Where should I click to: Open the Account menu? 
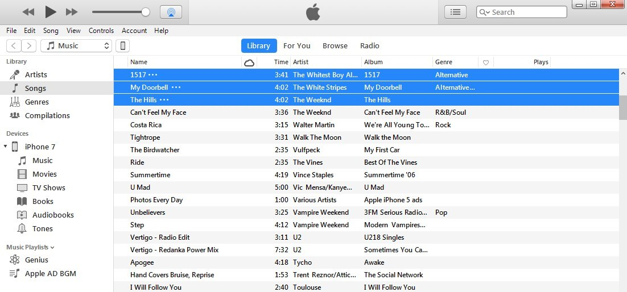pyautogui.click(x=134, y=30)
